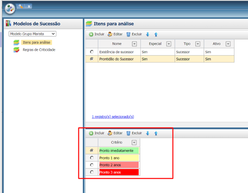Select Pronto 3 anos radio button
Screen dimensions: 248x193
pyautogui.click(x=92, y=172)
